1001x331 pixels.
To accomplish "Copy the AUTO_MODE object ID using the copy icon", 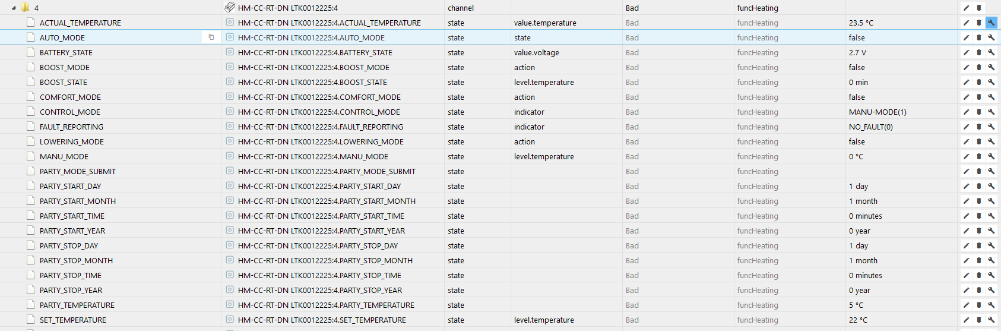I will (211, 37).
